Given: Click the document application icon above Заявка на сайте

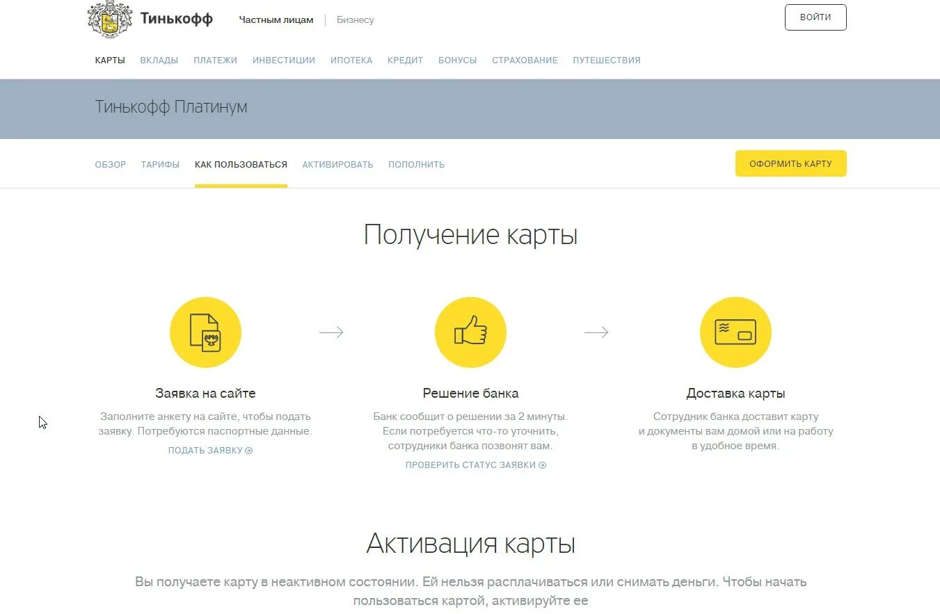Looking at the screenshot, I should tap(205, 332).
